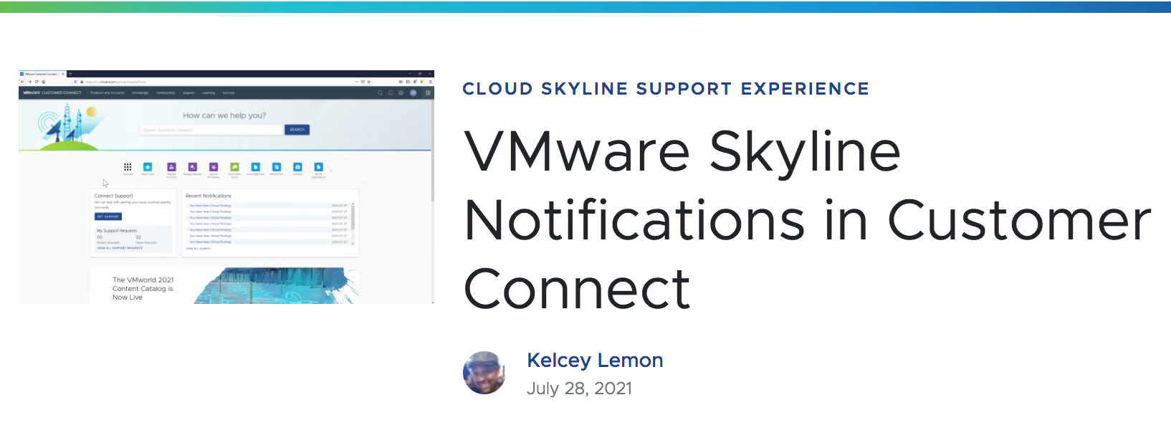Open the apps grid icon at header right
The height and width of the screenshot is (443, 1171).
[x=429, y=92]
